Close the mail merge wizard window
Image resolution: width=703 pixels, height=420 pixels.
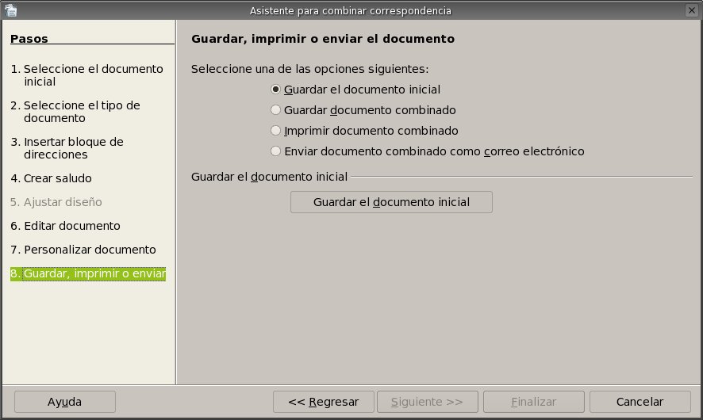(693, 10)
